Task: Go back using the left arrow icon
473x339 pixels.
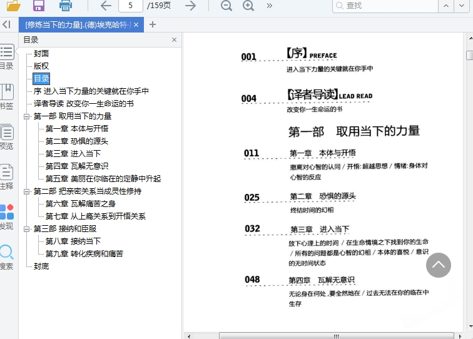Action: coord(106,6)
